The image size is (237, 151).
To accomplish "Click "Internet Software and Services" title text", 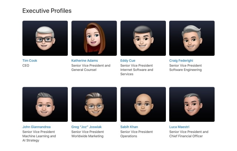I will [137, 72].
